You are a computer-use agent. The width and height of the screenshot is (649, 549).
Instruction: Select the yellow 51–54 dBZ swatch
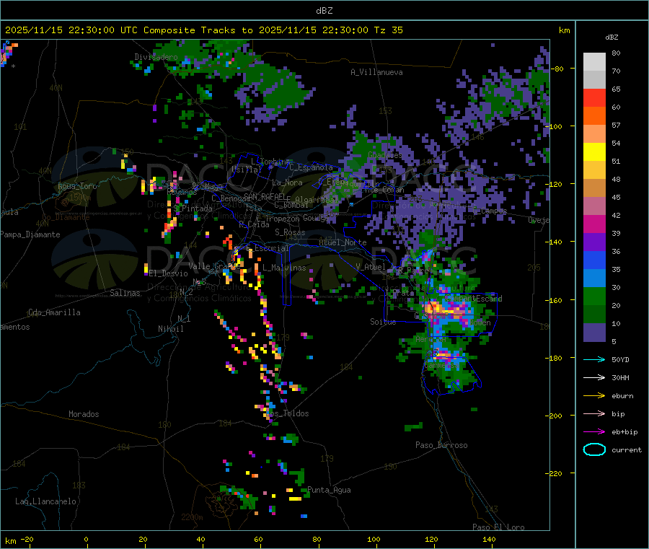(594, 152)
